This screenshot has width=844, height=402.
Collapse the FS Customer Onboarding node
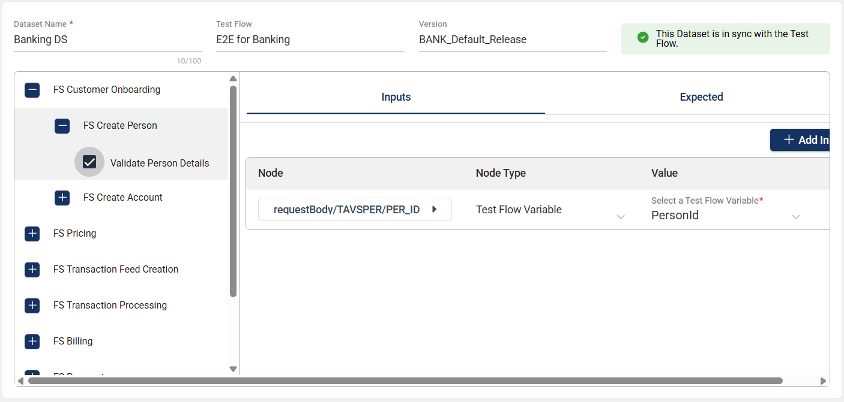coord(32,90)
